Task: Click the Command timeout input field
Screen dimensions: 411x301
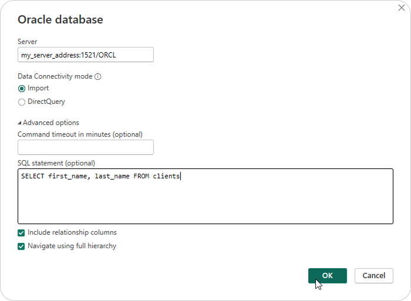Action: (x=86, y=147)
